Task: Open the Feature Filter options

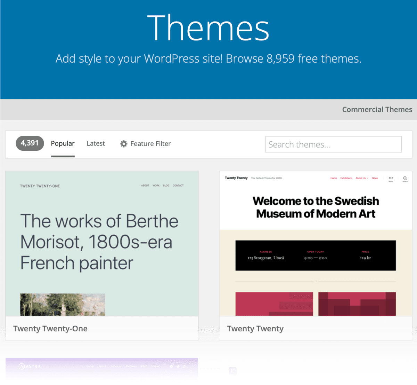Action: [150, 144]
